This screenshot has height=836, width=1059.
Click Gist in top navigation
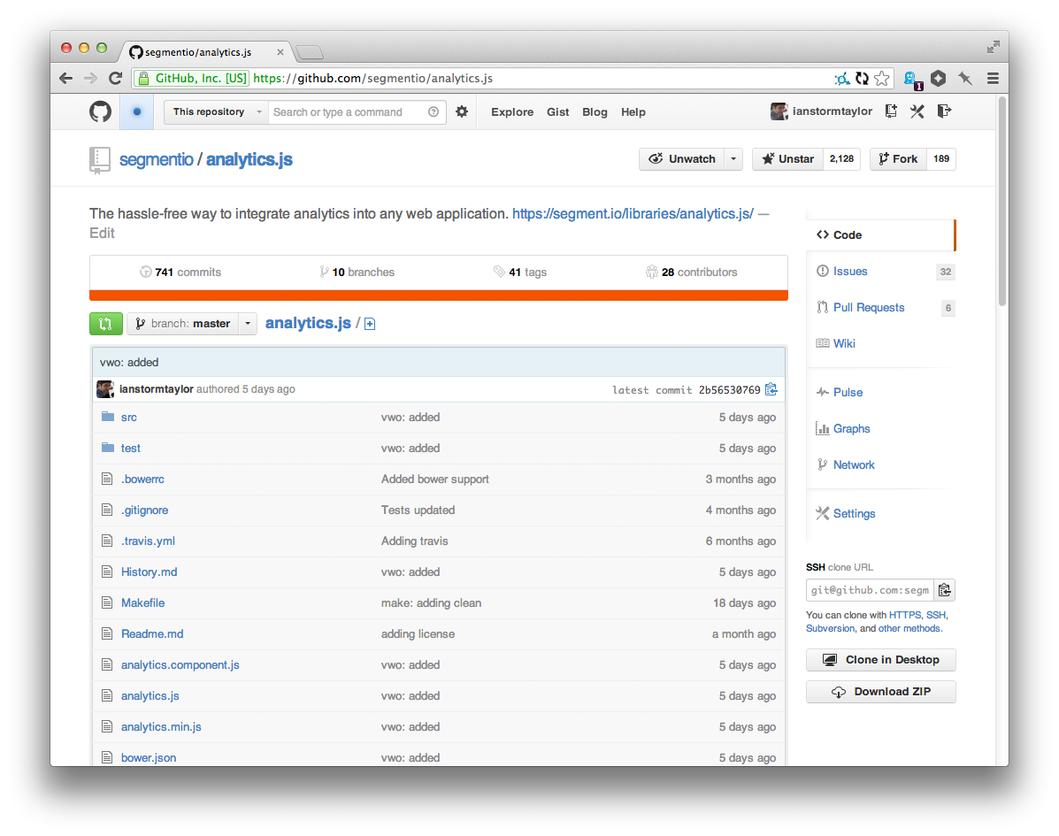[x=558, y=112]
